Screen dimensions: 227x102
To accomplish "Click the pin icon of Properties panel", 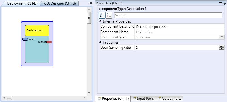I will click(224, 3).
